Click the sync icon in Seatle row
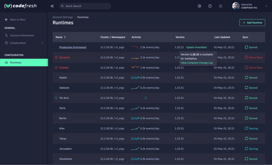The height and width of the screenshot is (165, 272). click(x=246, y=78)
